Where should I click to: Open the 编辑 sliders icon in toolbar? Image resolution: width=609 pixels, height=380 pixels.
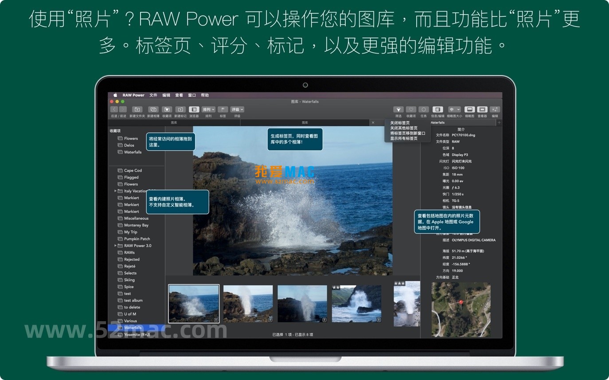coord(495,109)
